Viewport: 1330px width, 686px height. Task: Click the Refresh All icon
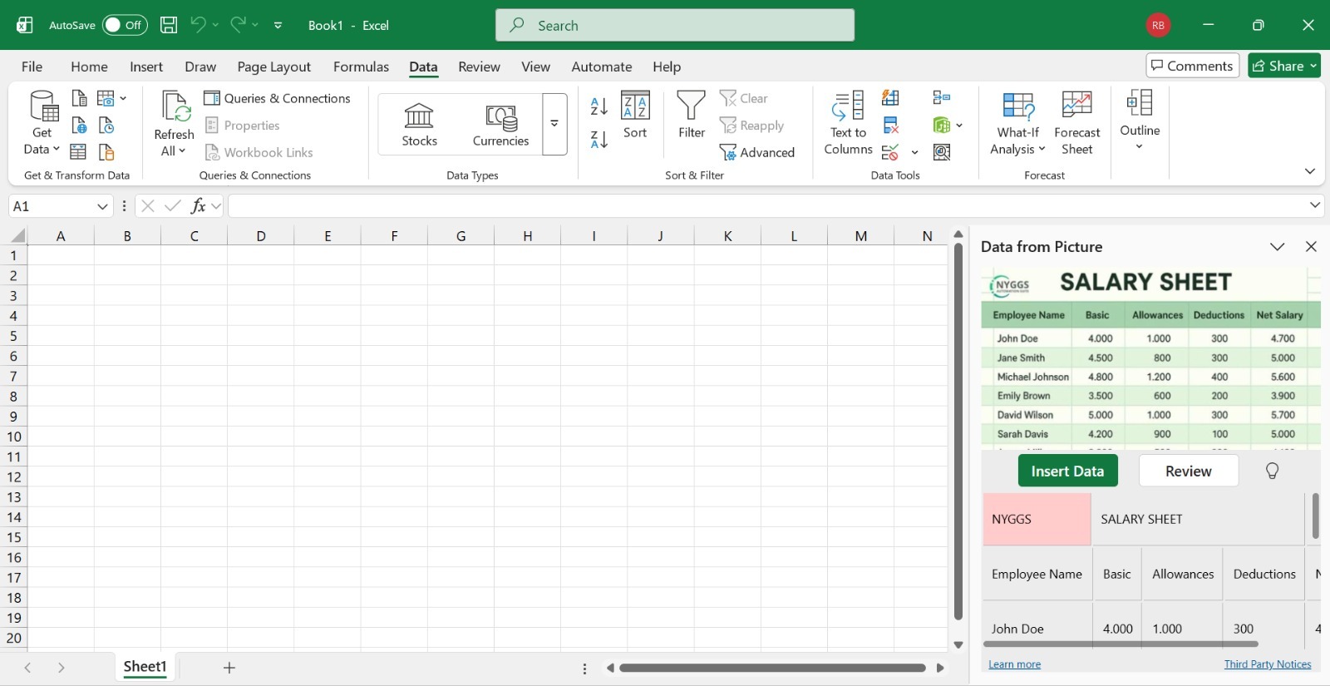point(175,106)
